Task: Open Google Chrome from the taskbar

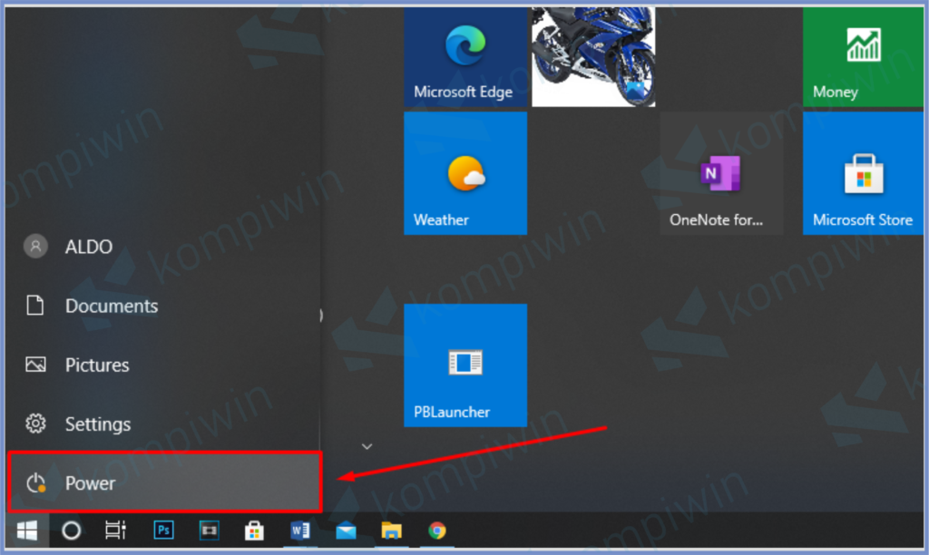Action: point(437,531)
